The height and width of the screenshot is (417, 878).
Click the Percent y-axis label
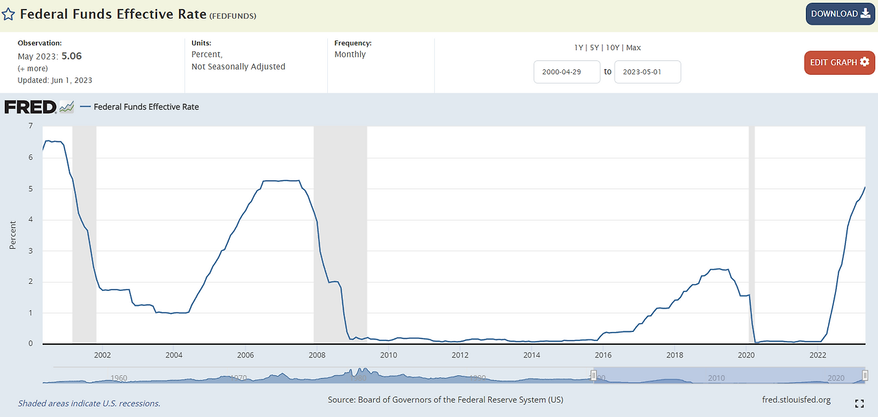click(13, 235)
